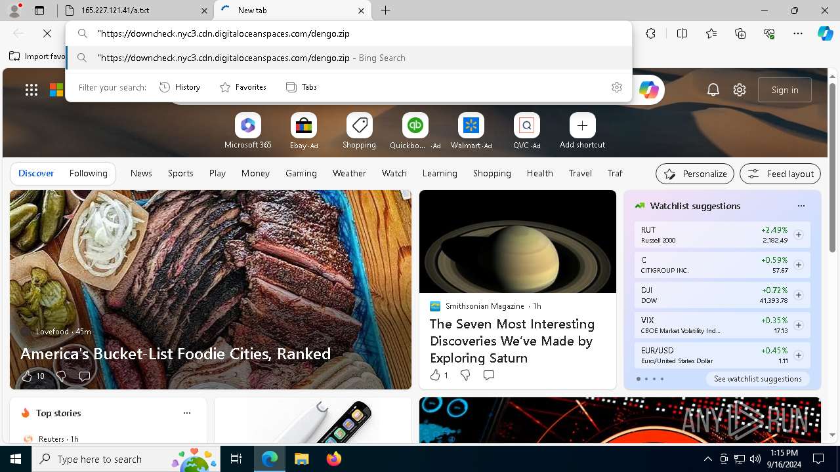Select the Bing Search suggestion for dengo.zip
Viewport: 840px width, 472px height.
(349, 58)
